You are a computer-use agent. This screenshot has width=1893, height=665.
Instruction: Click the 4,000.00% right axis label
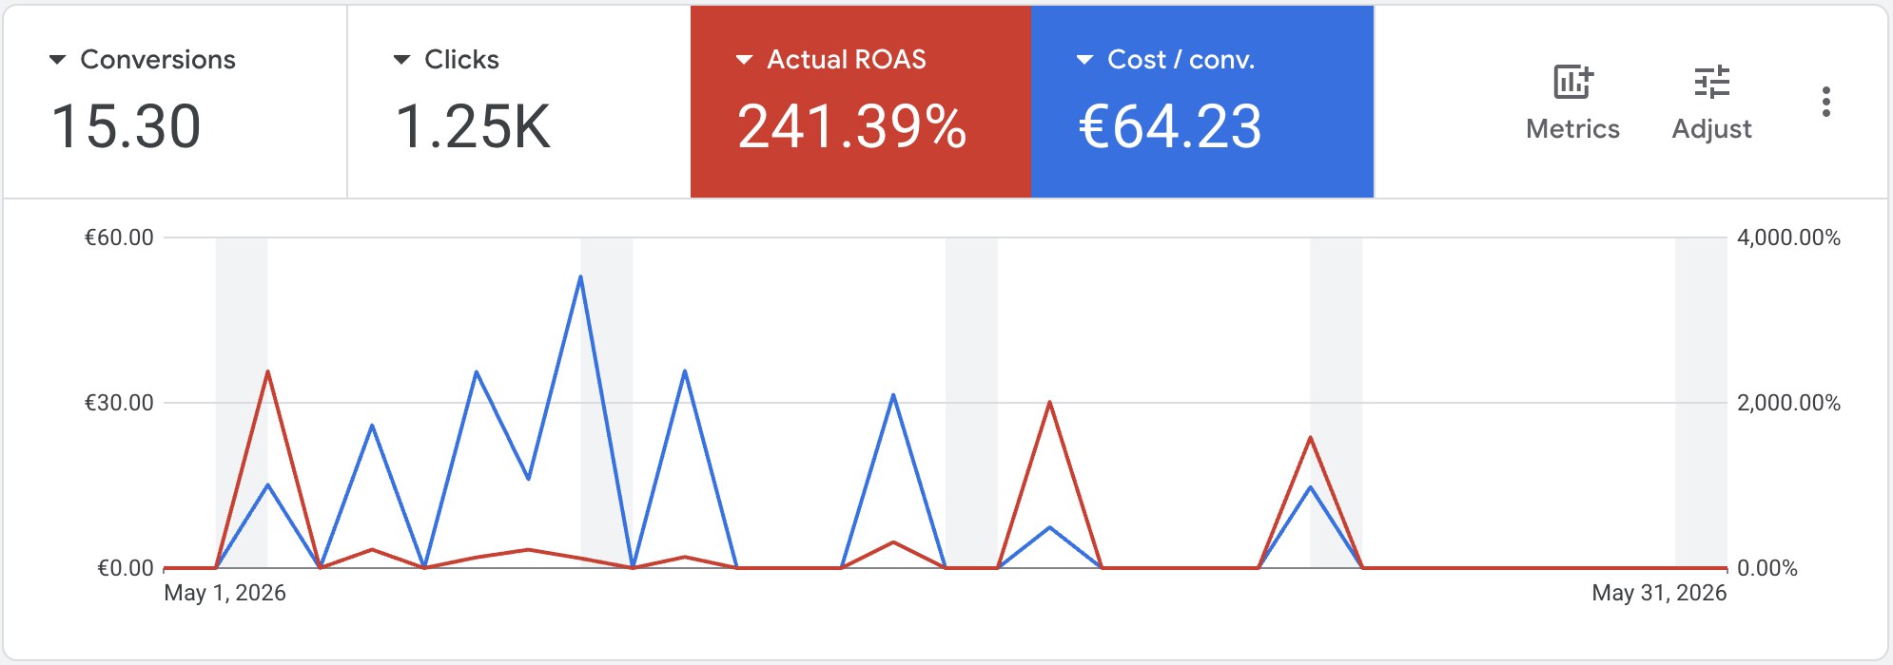[1788, 237]
